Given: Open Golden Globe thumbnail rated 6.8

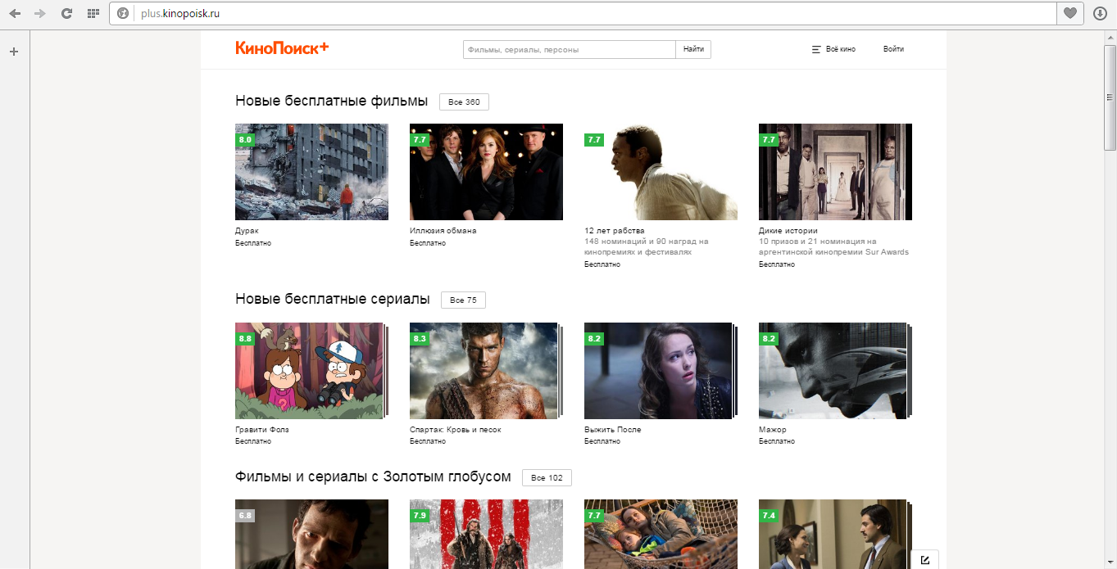Looking at the screenshot, I should click(x=311, y=535).
